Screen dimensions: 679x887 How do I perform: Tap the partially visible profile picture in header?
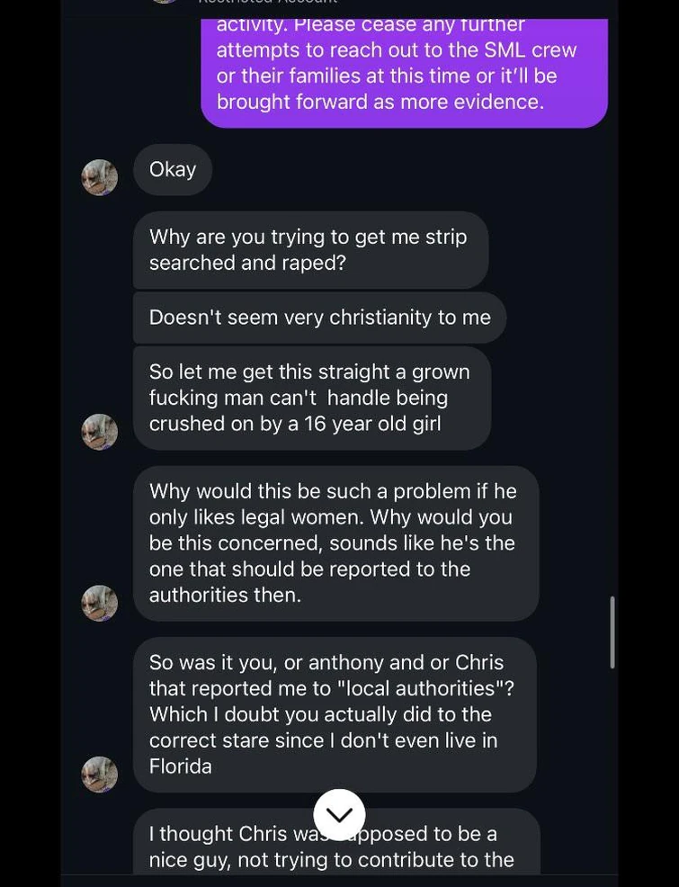(164, 2)
